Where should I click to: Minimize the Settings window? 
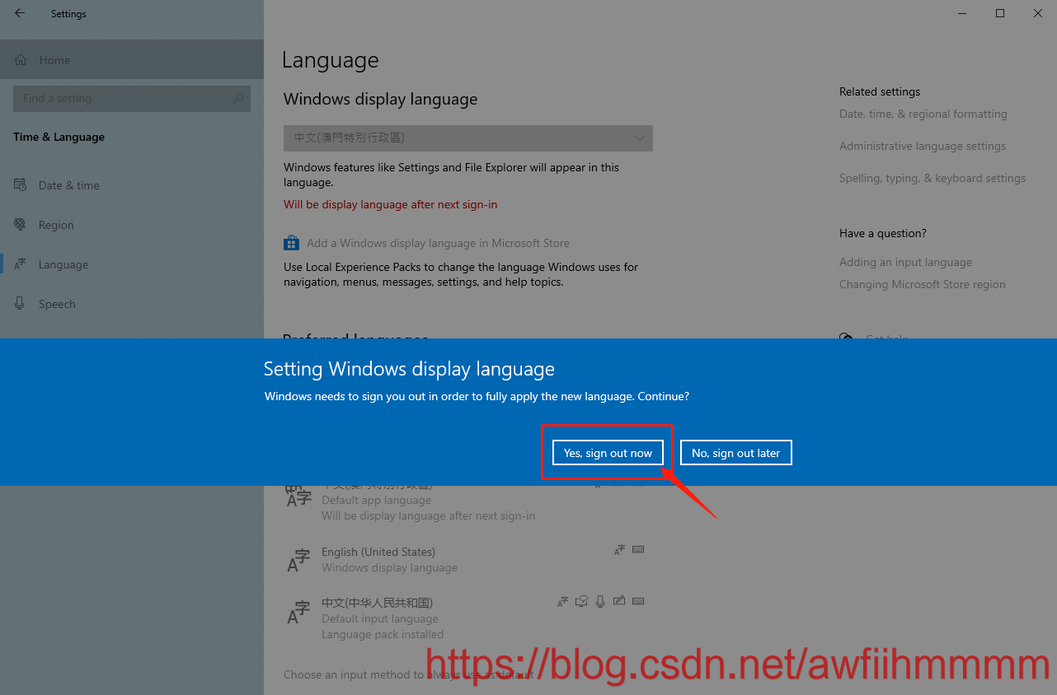[961, 13]
